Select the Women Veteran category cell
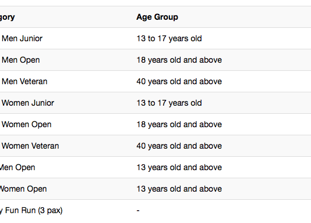The height and width of the screenshot is (223, 311). [x=30, y=146]
